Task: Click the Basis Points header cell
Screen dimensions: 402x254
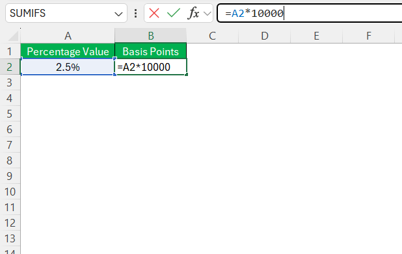Action: 151,51
